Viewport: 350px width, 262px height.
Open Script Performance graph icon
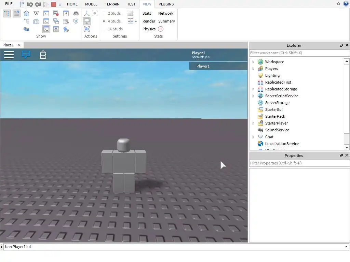pyautogui.click(x=66, y=13)
